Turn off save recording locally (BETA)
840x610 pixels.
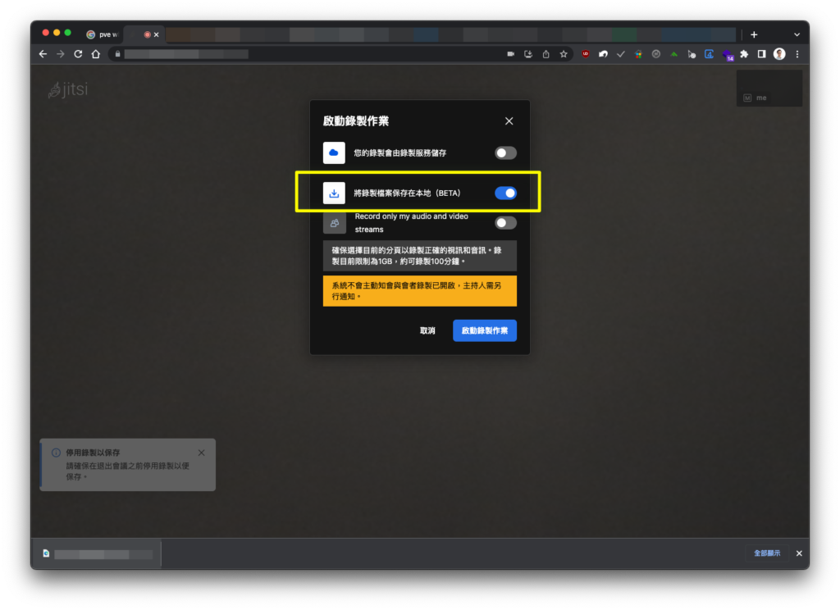click(x=505, y=193)
